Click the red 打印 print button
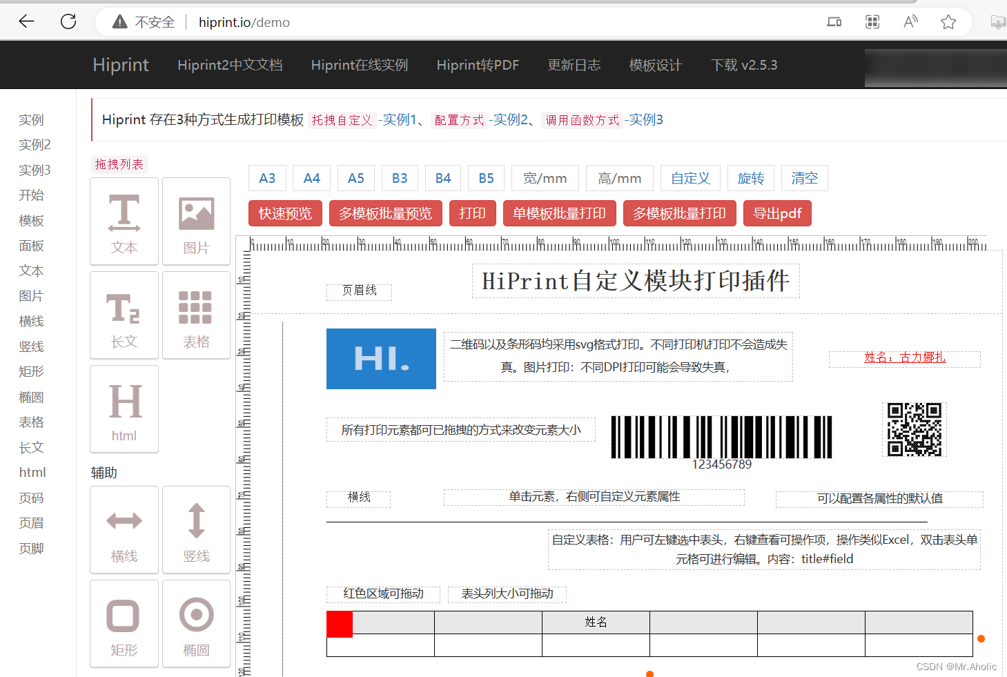The image size is (1007, 677). point(473,213)
